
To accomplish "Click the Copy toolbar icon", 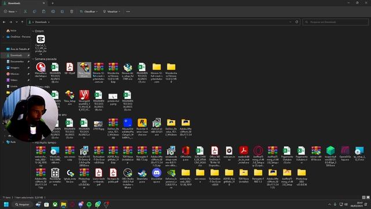I will click(35, 12).
